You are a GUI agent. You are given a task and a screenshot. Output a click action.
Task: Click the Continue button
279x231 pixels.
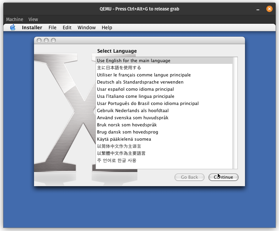tap(223, 177)
